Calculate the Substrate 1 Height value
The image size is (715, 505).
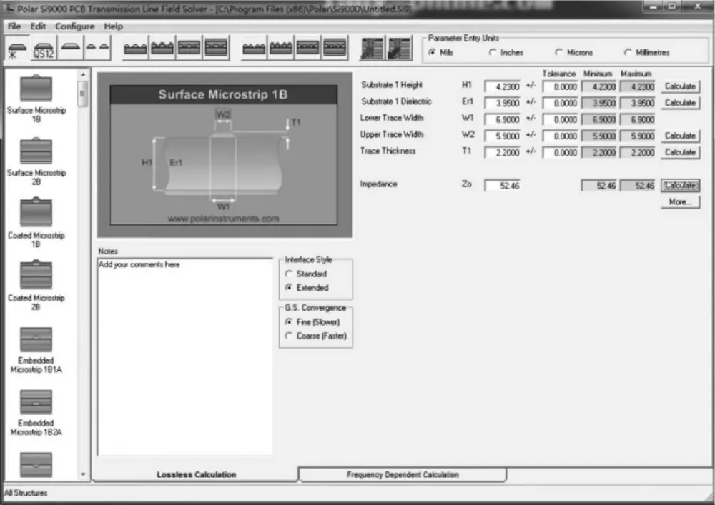(679, 86)
